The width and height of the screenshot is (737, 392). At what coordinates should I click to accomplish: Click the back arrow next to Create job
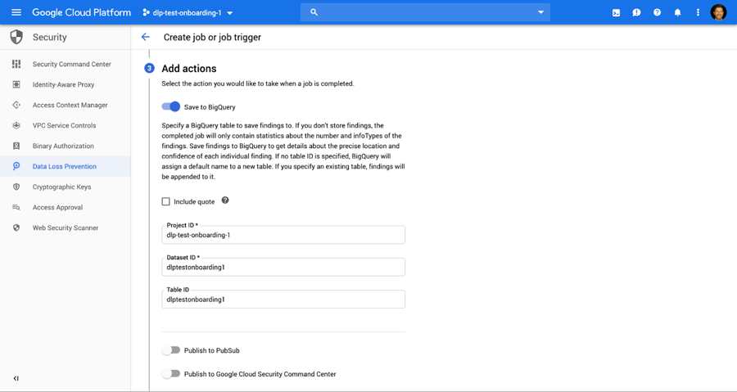pos(146,37)
